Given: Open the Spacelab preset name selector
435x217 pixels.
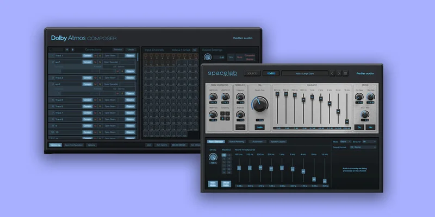Looking at the screenshot, I should (x=305, y=73).
